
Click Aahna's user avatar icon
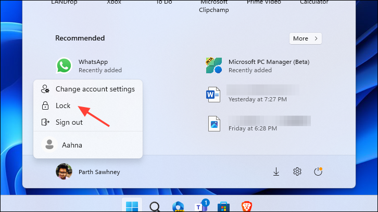[x=49, y=144]
